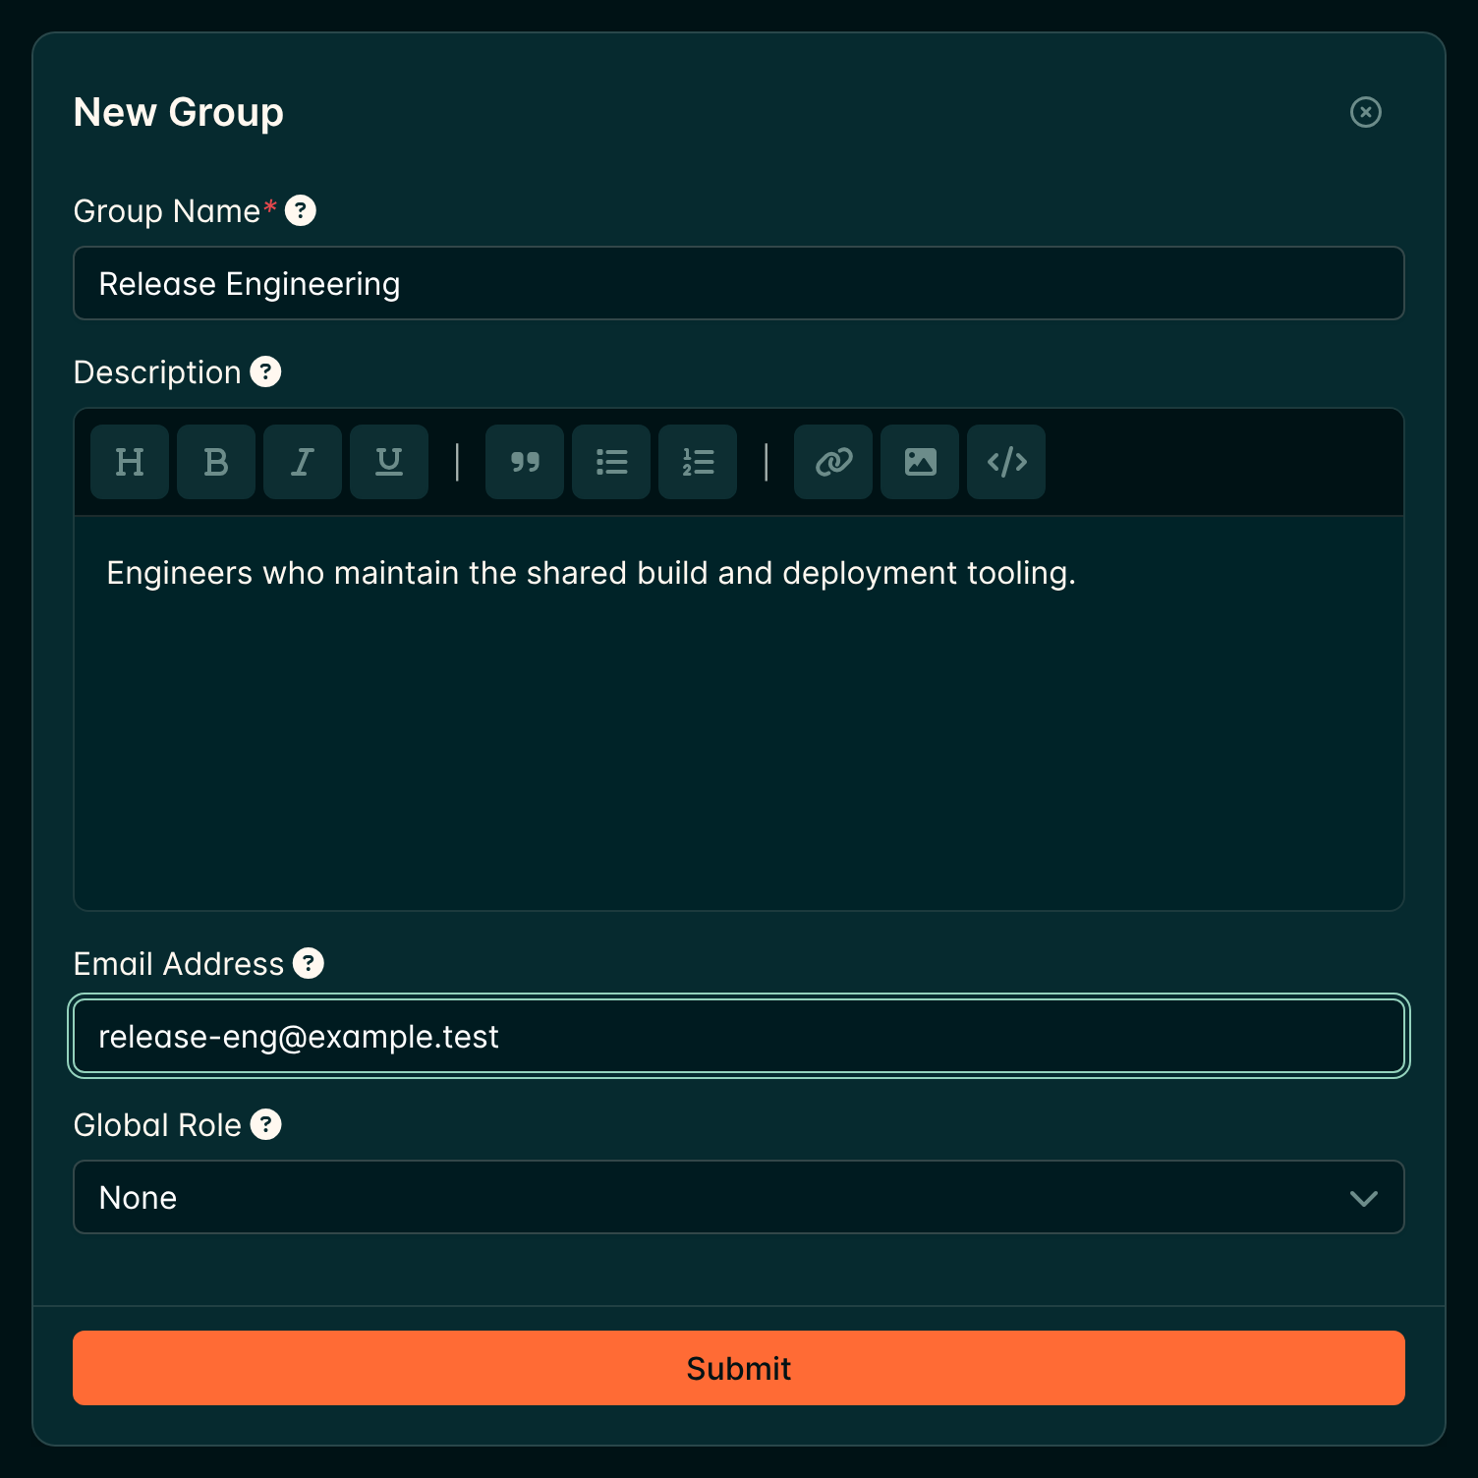
Task: Show help for Group Name field
Action: click(x=301, y=210)
